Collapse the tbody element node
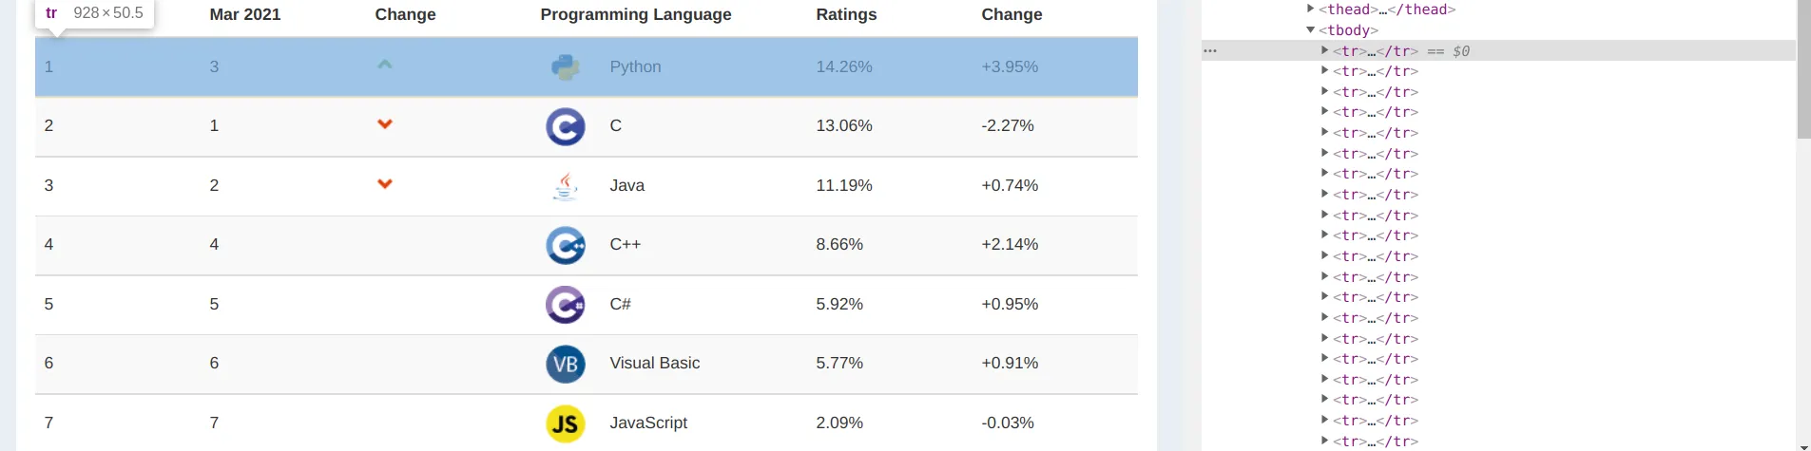This screenshot has width=1811, height=451. (x=1311, y=30)
